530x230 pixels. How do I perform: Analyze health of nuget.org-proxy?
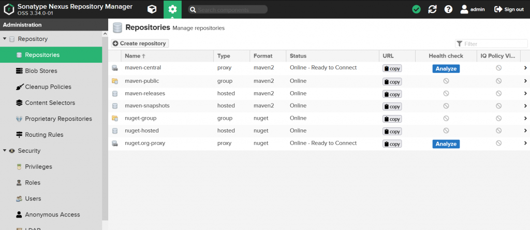[x=446, y=144]
